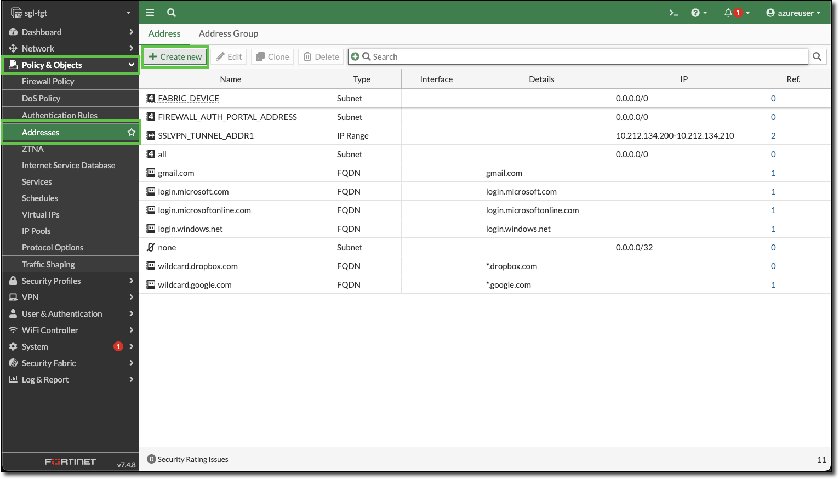The width and height of the screenshot is (839, 479).
Task: Expand the Network sidebar section
Action: tap(38, 48)
